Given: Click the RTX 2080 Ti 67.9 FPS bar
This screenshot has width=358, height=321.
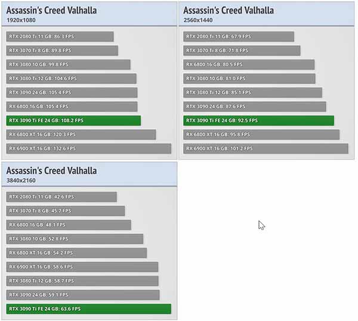Looking at the screenshot, I should click(239, 36).
